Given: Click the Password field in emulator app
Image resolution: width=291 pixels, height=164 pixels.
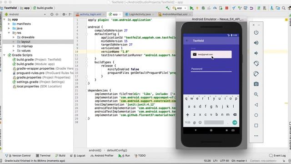Looking at the screenshot, I should (211, 69).
